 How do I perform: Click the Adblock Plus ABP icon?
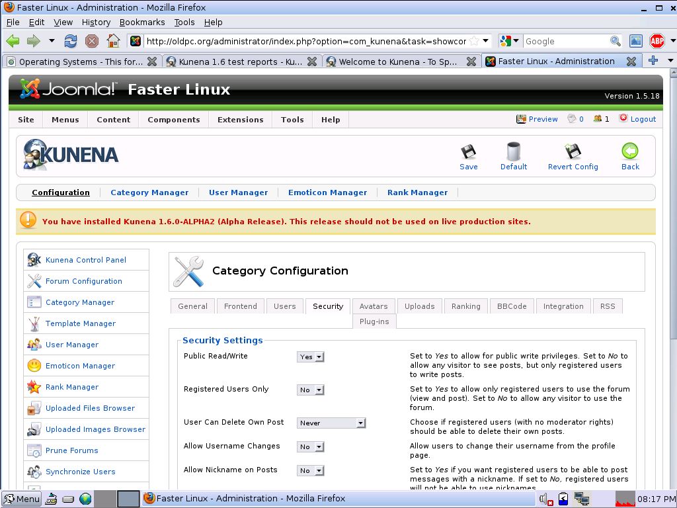(657, 41)
